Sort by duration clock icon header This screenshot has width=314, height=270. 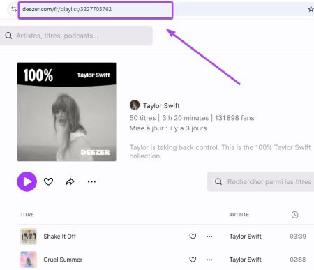(x=294, y=215)
